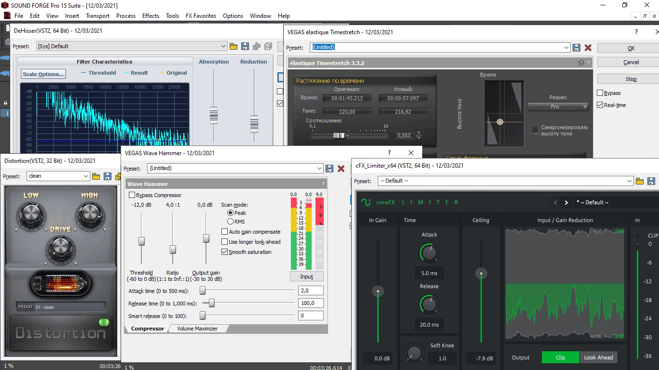Image resolution: width=659 pixels, height=370 pixels.
Task: Click help question mark in élastique header
Action: click(x=589, y=63)
